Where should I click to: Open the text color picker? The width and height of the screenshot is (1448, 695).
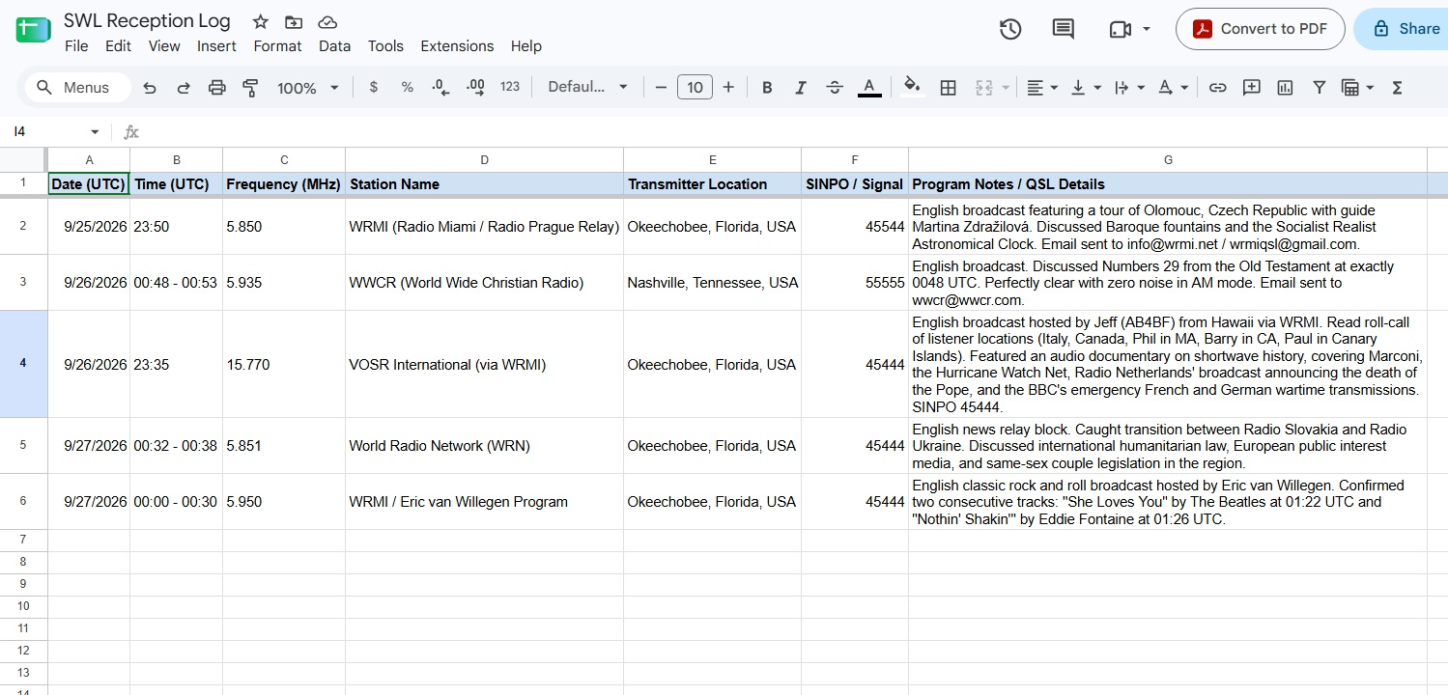click(x=869, y=88)
